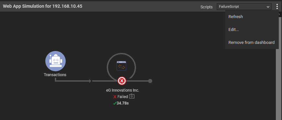
Task: Click the browser transaction icon inside circle
Action: coord(121,66)
